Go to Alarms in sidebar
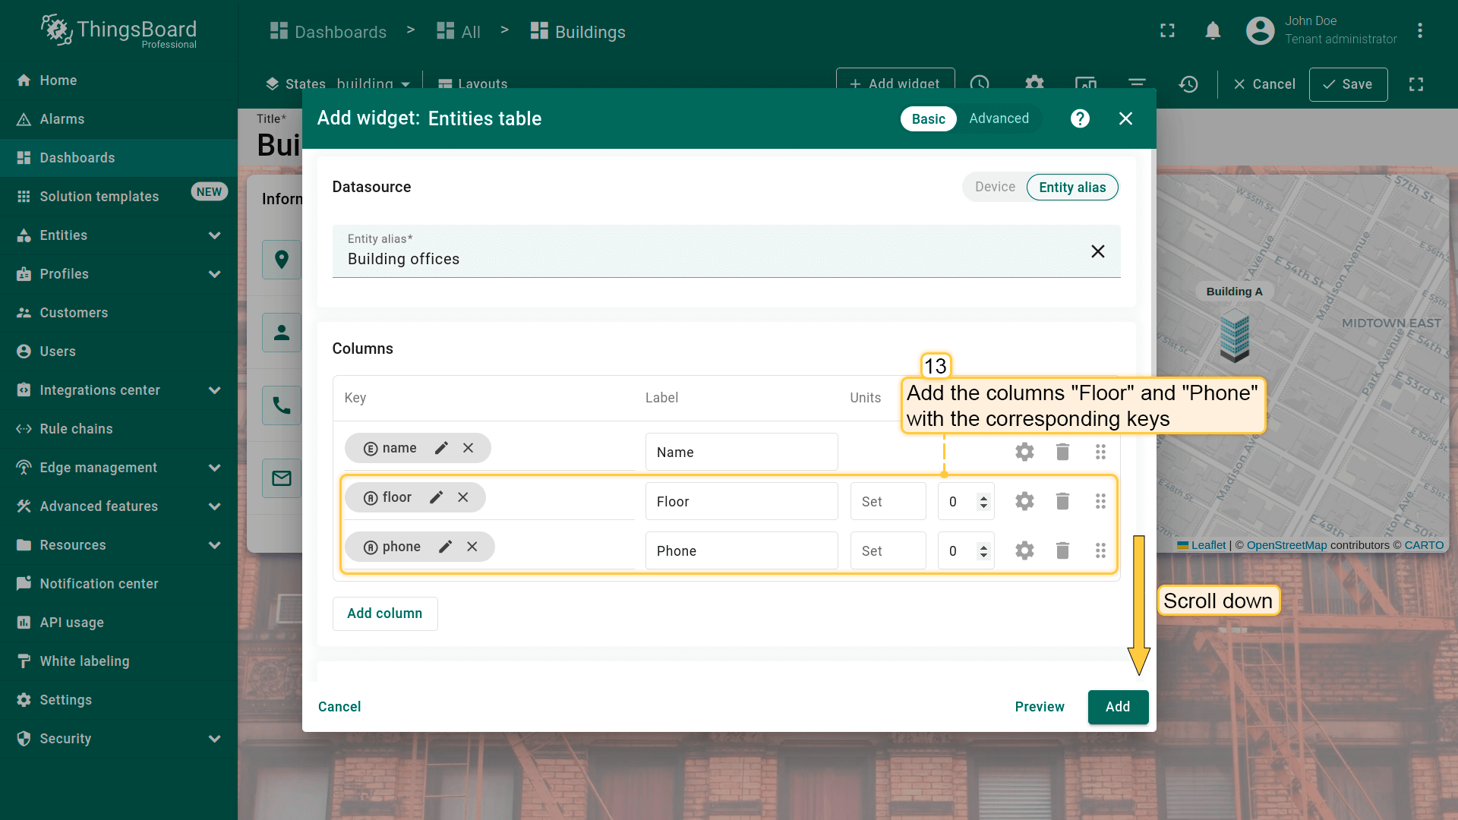1458x820 pixels. click(62, 119)
